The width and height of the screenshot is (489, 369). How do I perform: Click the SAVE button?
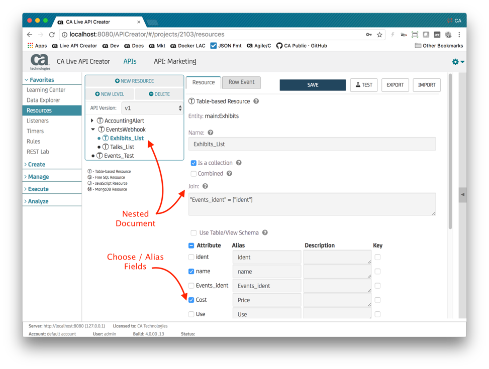pos(313,85)
